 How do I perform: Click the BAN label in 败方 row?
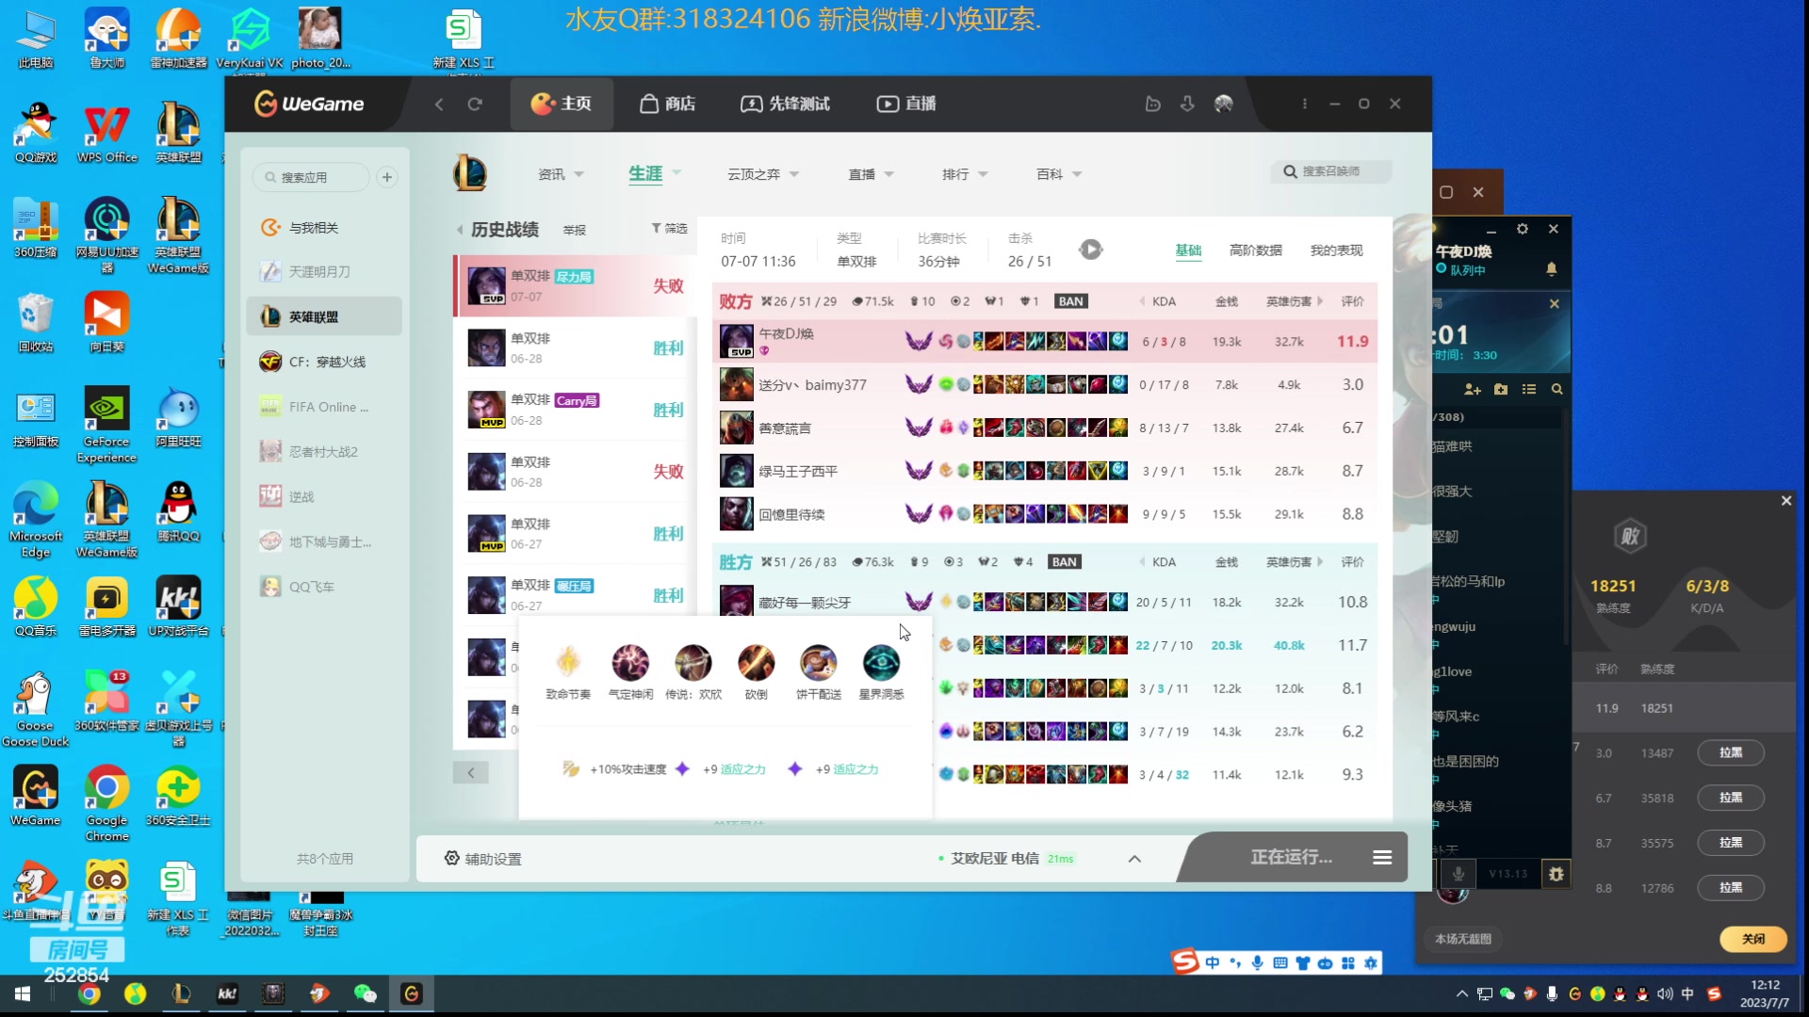(1070, 301)
